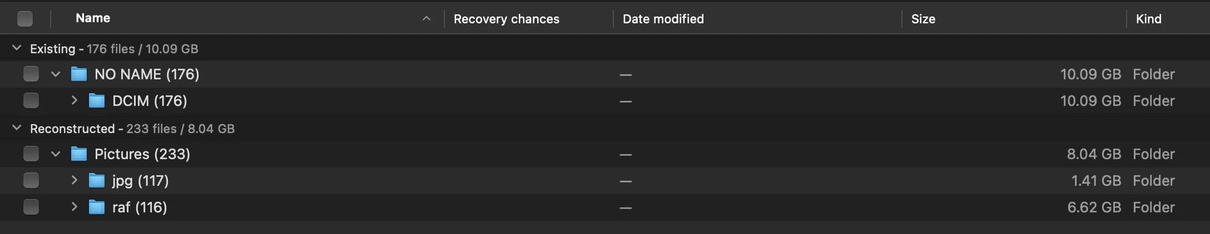This screenshot has height=234, width=1210.
Task: Click the Name column sort arrow
Action: pyautogui.click(x=427, y=19)
